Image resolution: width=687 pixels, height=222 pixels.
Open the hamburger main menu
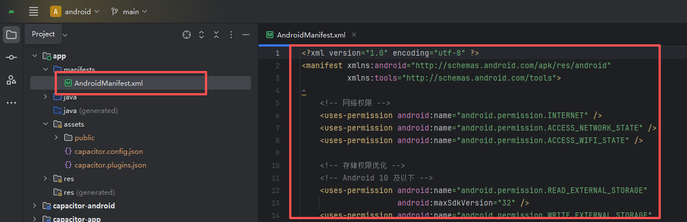pyautogui.click(x=34, y=11)
